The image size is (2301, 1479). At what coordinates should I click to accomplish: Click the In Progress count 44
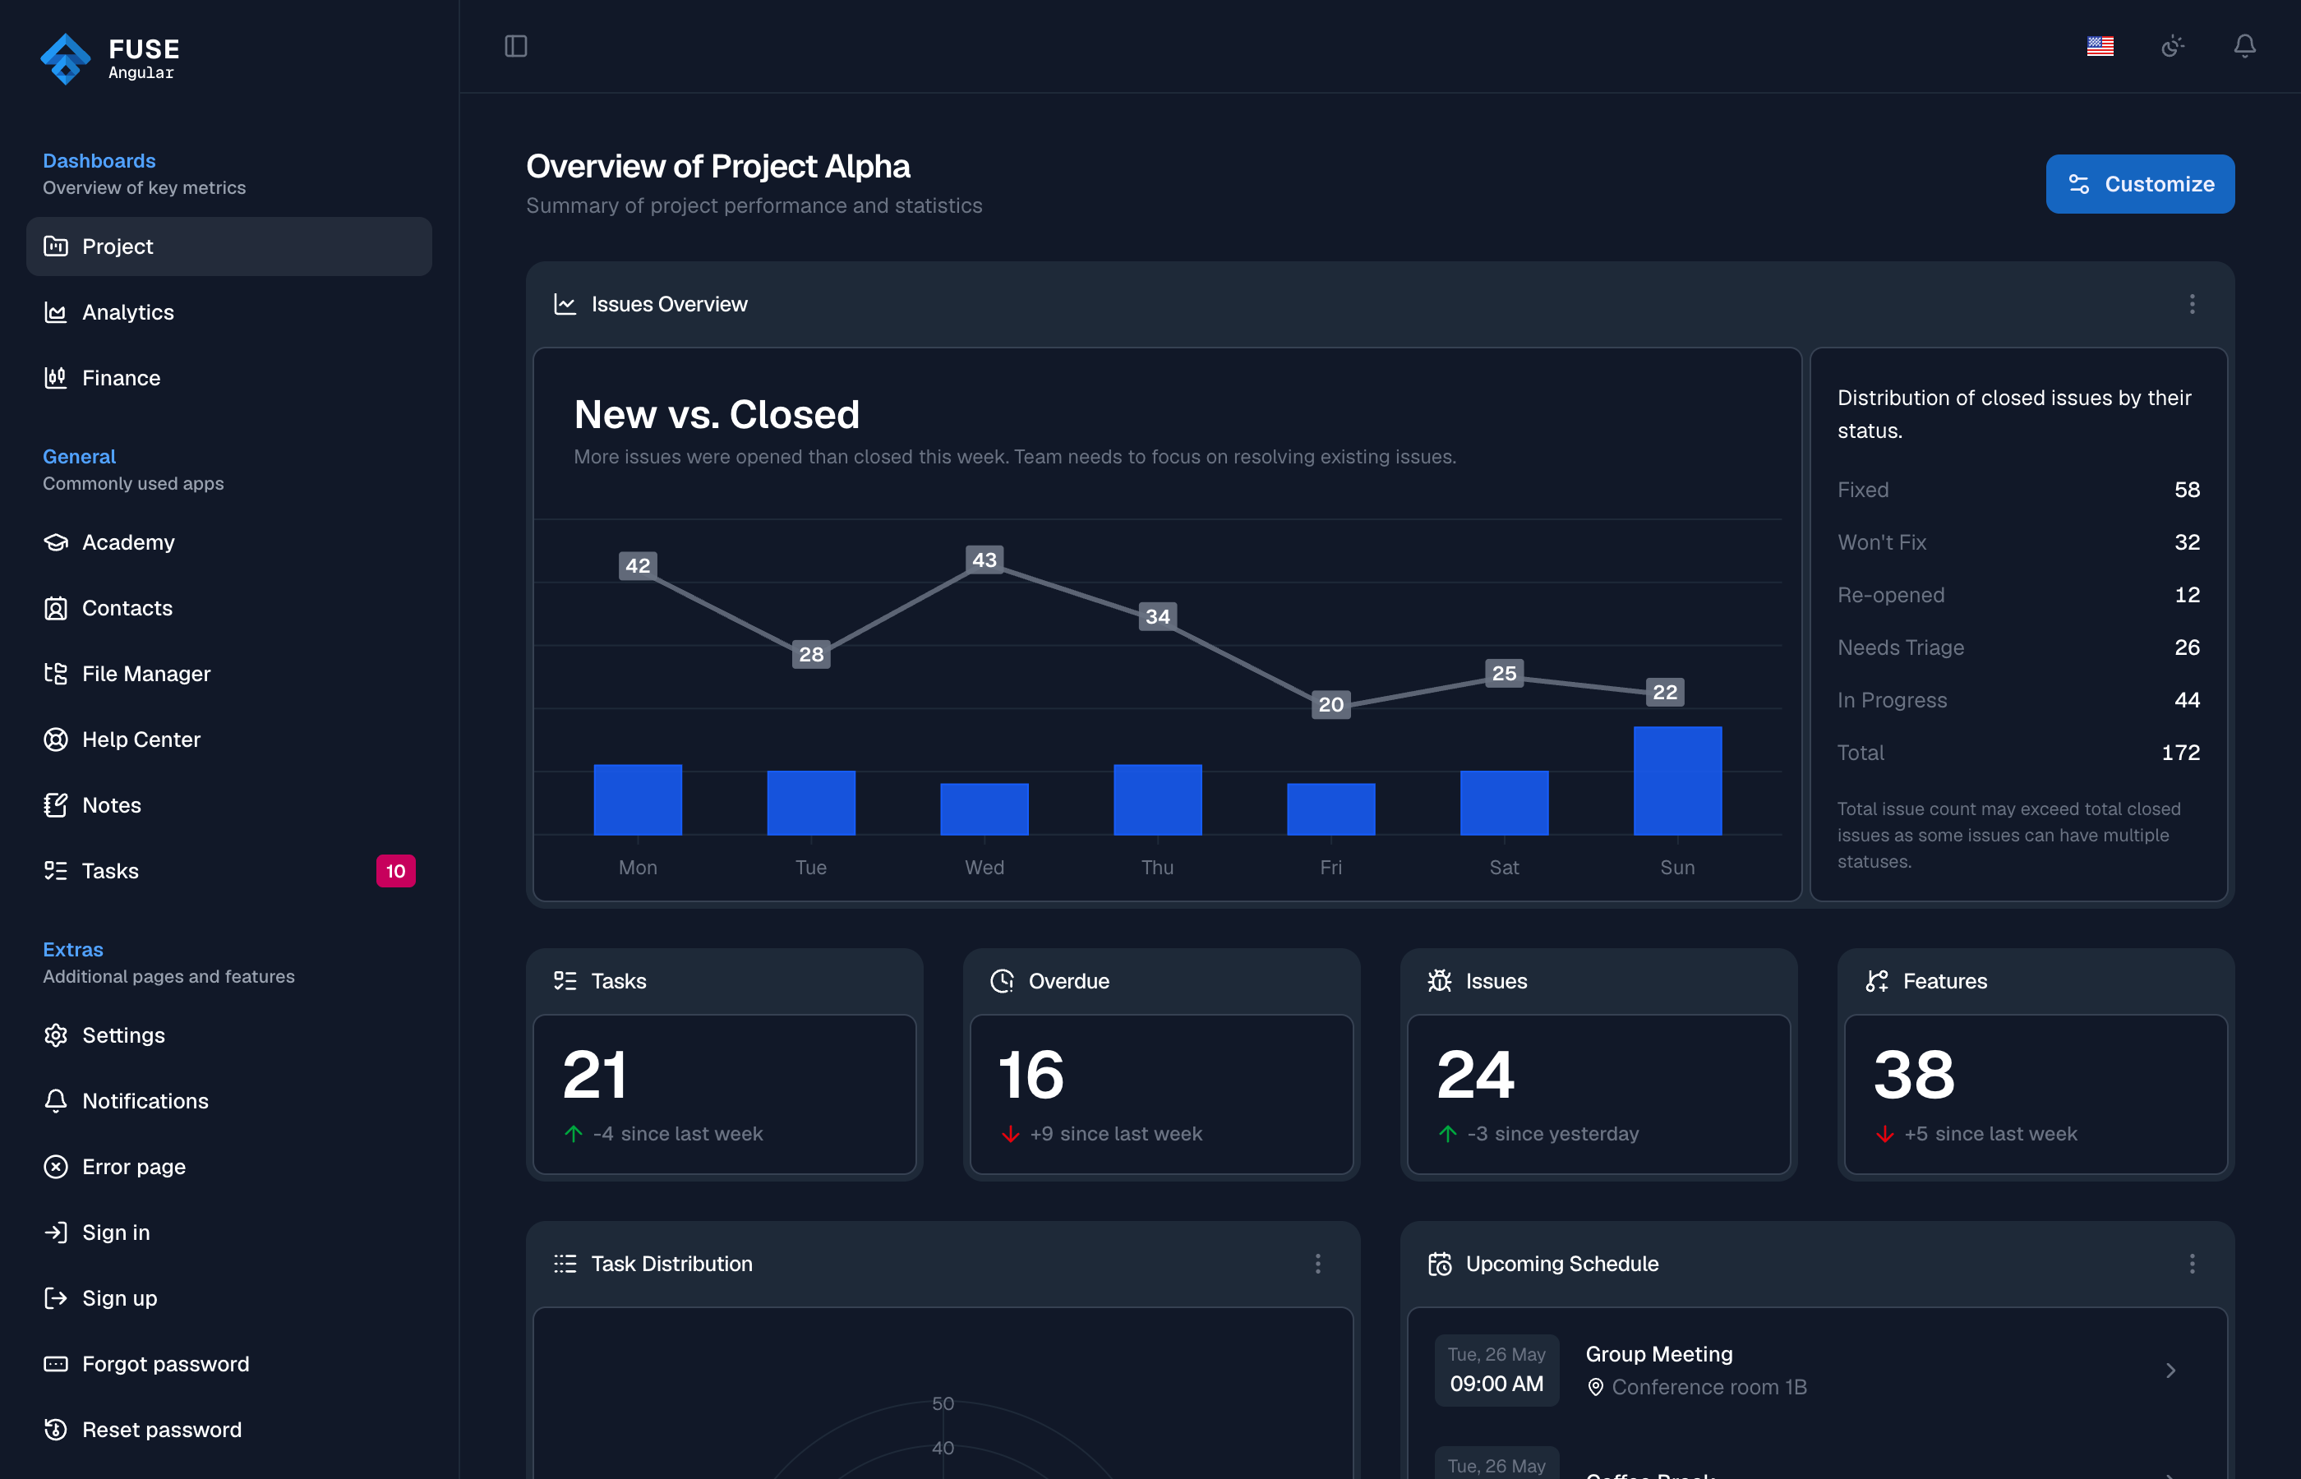tap(2187, 700)
